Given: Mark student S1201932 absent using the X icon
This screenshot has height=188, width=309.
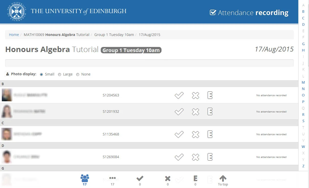Looking at the screenshot, I should [195, 111].
